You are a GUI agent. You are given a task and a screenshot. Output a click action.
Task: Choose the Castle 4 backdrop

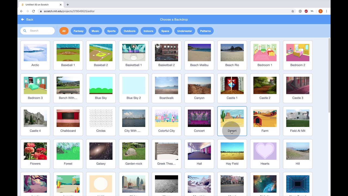coord(35,121)
